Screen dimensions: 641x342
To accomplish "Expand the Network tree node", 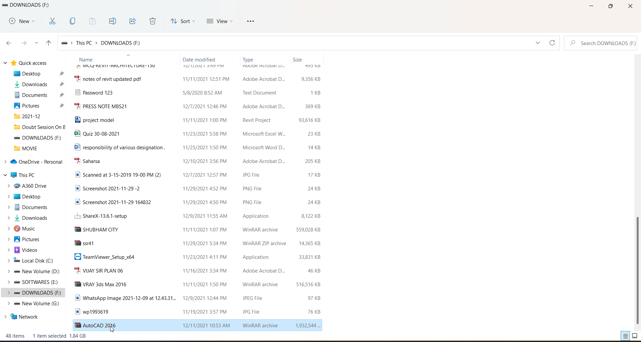I will 5,317.
